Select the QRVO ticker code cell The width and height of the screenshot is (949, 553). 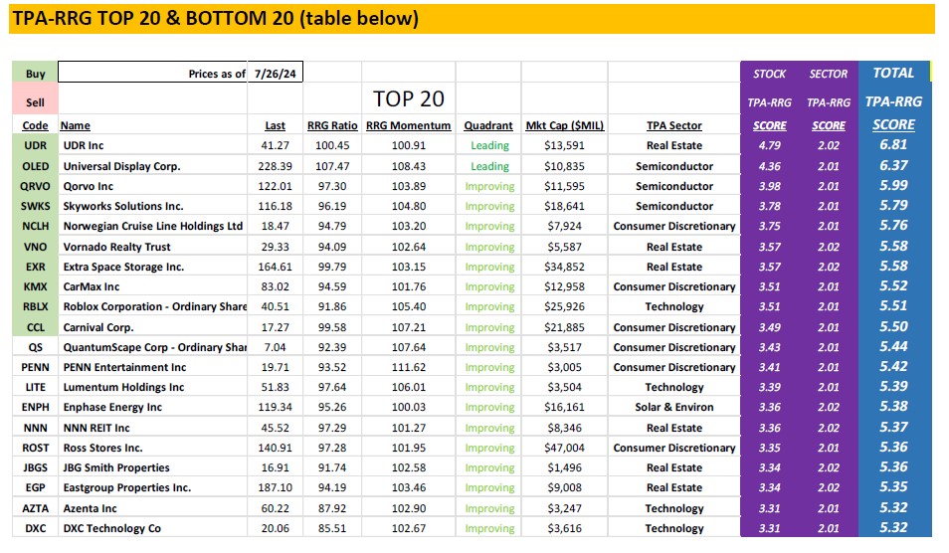point(35,186)
